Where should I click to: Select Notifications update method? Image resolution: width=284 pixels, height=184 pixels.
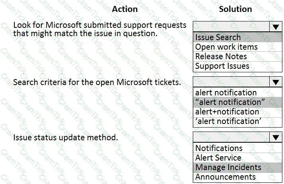coord(237,148)
